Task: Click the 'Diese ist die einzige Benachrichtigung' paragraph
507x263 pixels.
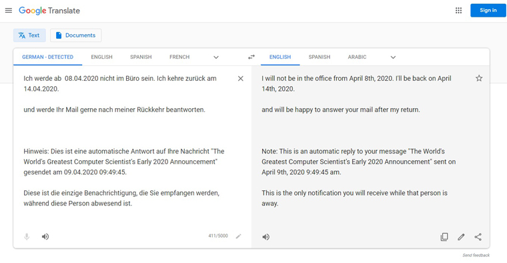Action: click(x=121, y=198)
